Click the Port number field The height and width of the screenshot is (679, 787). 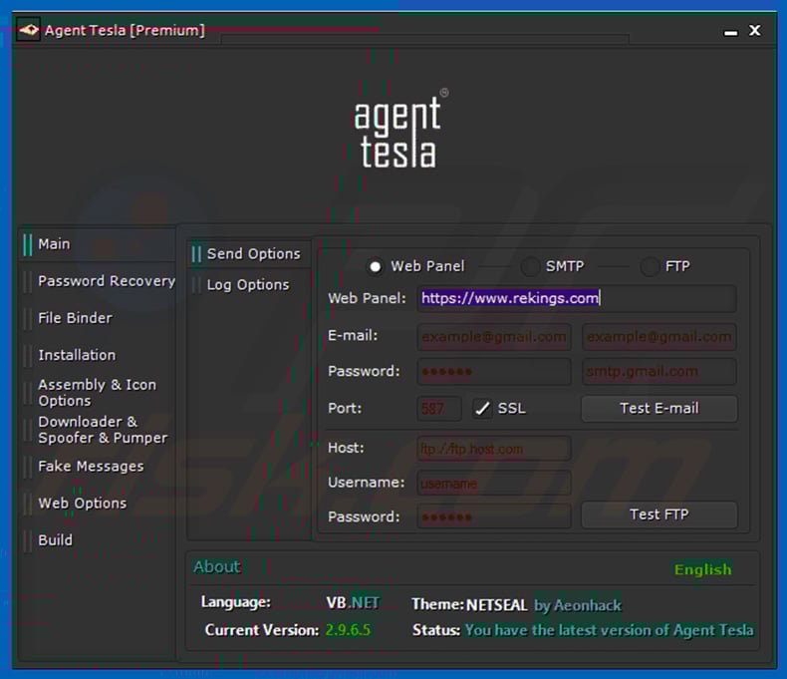(438, 409)
